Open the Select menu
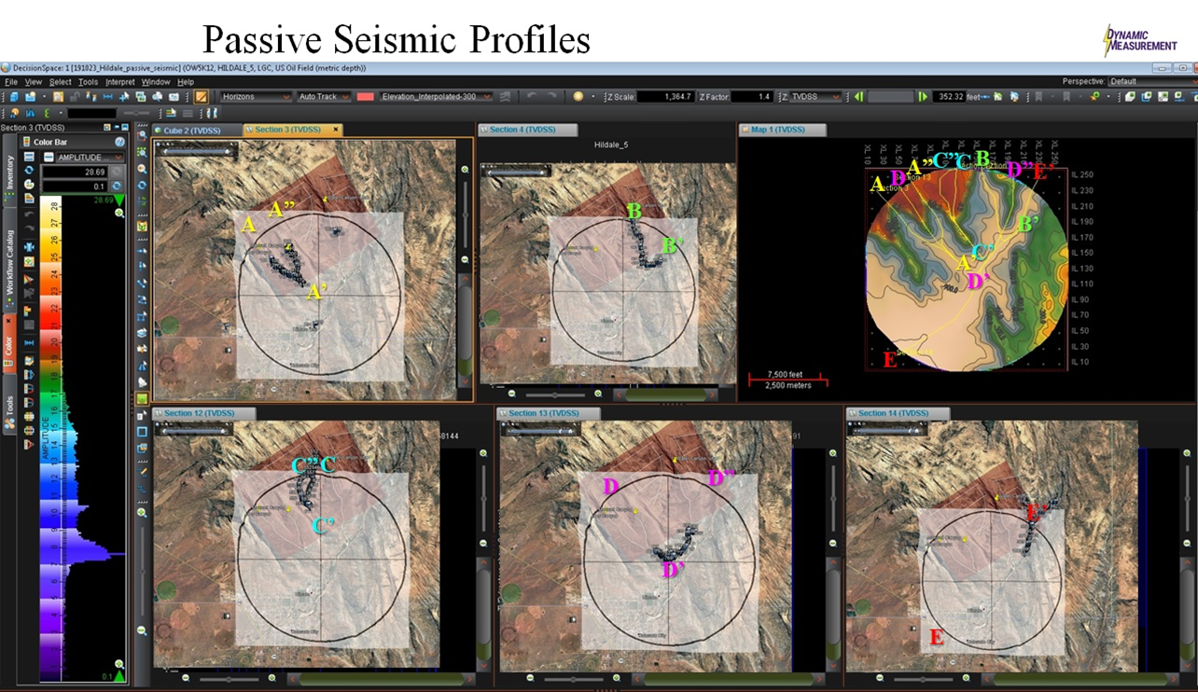Screen dimensions: 1198x692 click(x=62, y=82)
